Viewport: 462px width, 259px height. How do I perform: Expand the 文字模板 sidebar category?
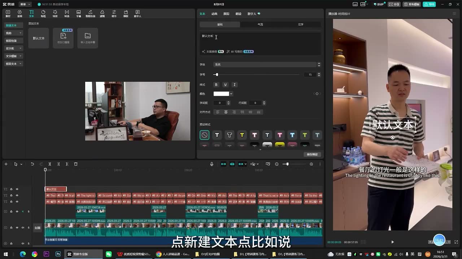point(14,56)
